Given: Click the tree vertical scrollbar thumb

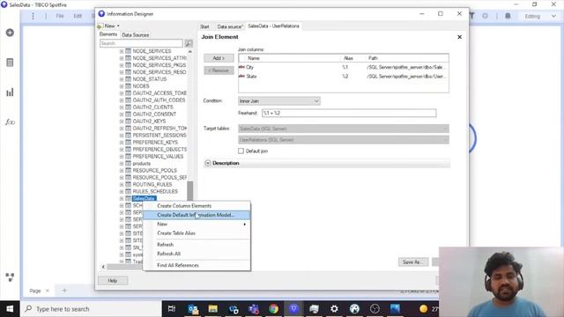Looking at the screenshot, I should click(x=190, y=191).
